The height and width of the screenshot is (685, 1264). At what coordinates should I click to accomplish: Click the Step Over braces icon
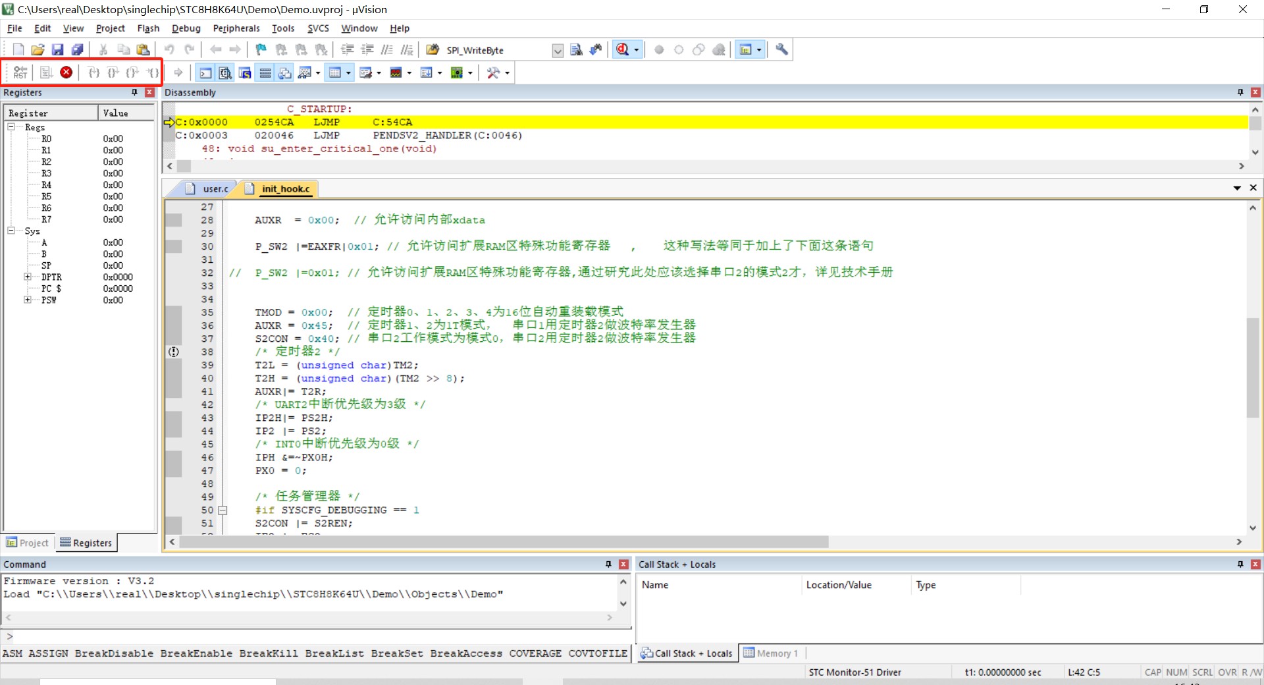pyautogui.click(x=113, y=72)
